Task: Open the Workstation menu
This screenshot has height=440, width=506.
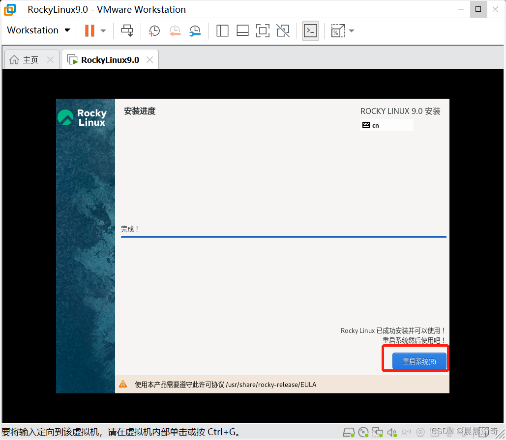Action: [39, 30]
